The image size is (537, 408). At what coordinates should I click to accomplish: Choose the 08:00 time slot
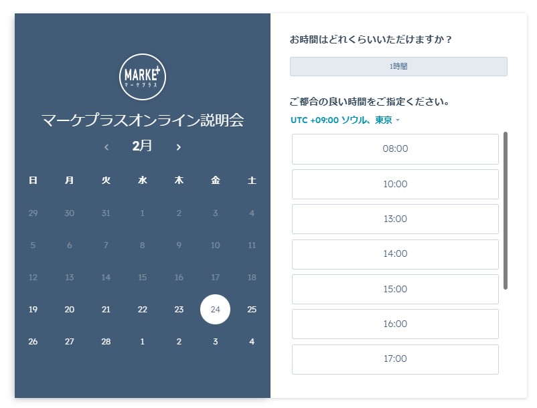[395, 148]
